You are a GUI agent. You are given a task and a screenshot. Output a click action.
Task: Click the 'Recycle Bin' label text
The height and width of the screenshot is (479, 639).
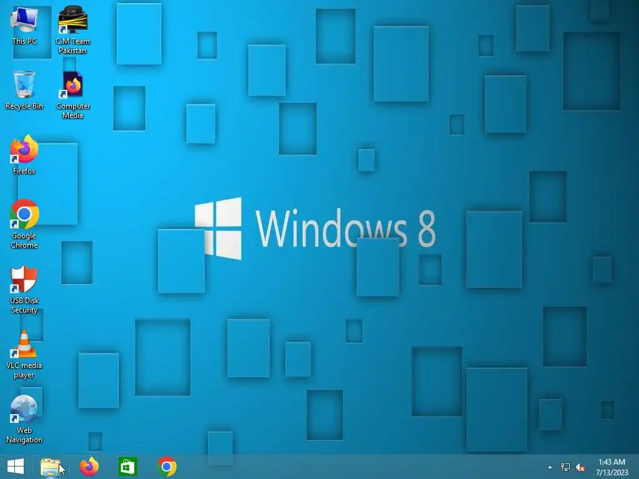(24, 106)
